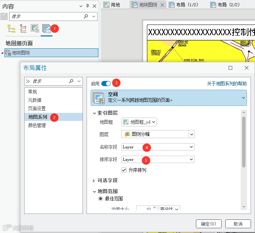Screen dimensions: 255x233
Task: Click the dialog search magnifier icon
Action: coord(71,81)
